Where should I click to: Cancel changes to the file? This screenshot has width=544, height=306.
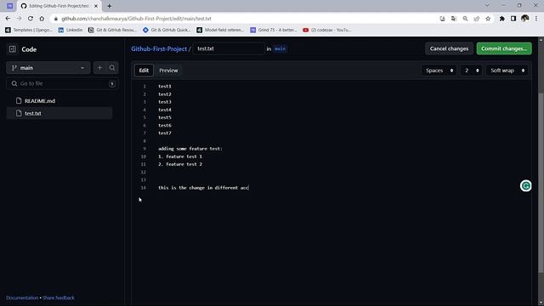pos(449,48)
